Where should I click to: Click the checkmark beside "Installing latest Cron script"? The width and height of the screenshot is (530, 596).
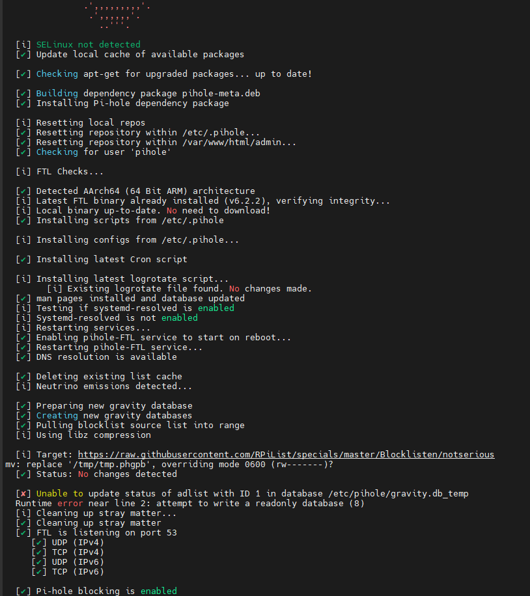pyautogui.click(x=23, y=260)
